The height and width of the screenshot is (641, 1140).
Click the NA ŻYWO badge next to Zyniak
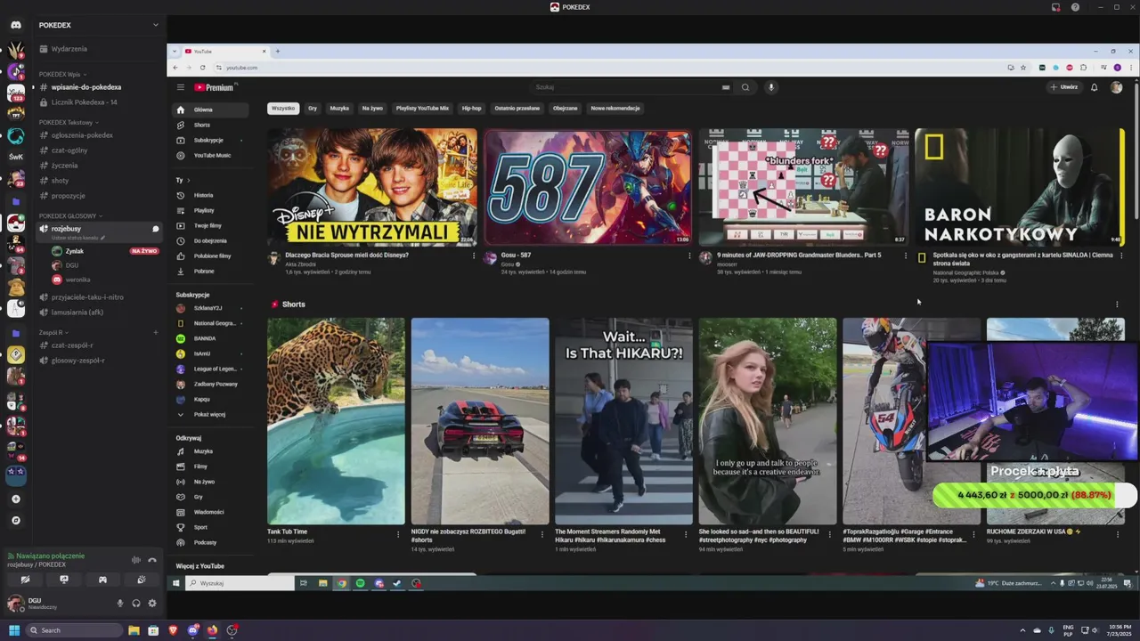tap(144, 251)
